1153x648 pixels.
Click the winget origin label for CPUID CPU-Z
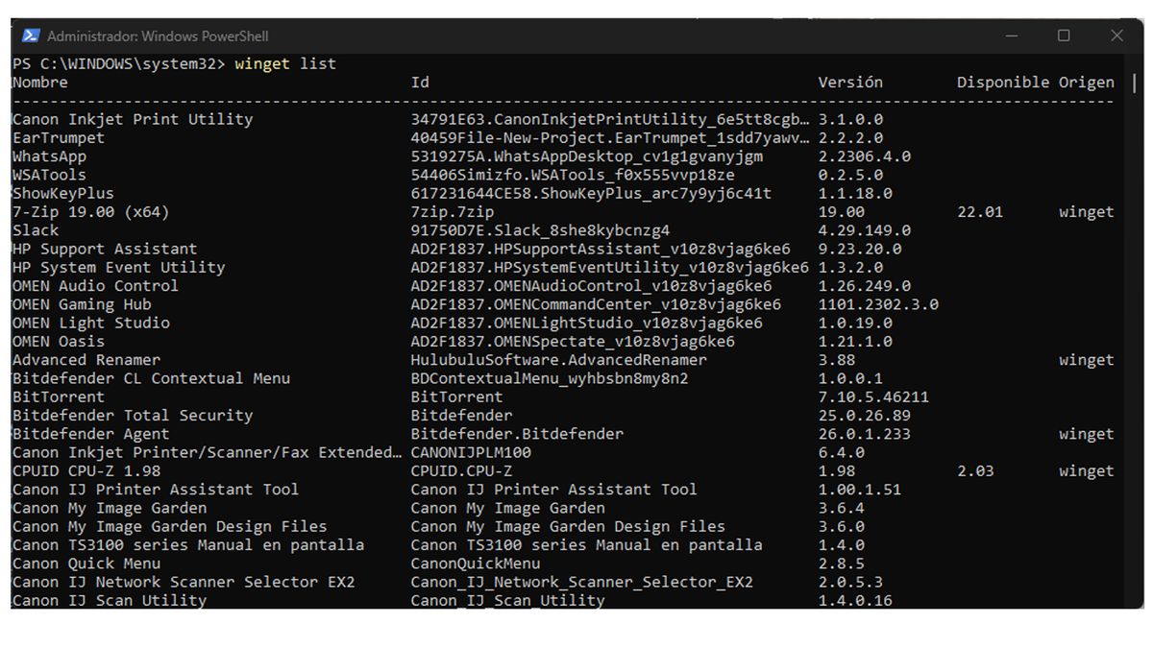point(1087,470)
